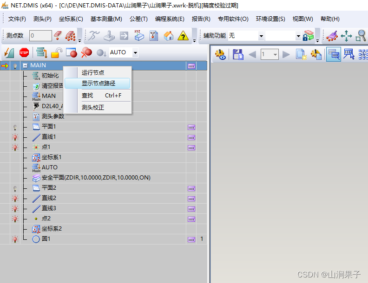Click keyboard icon on MAIN row
Screen dimensions: 368x283
[x=191, y=66]
